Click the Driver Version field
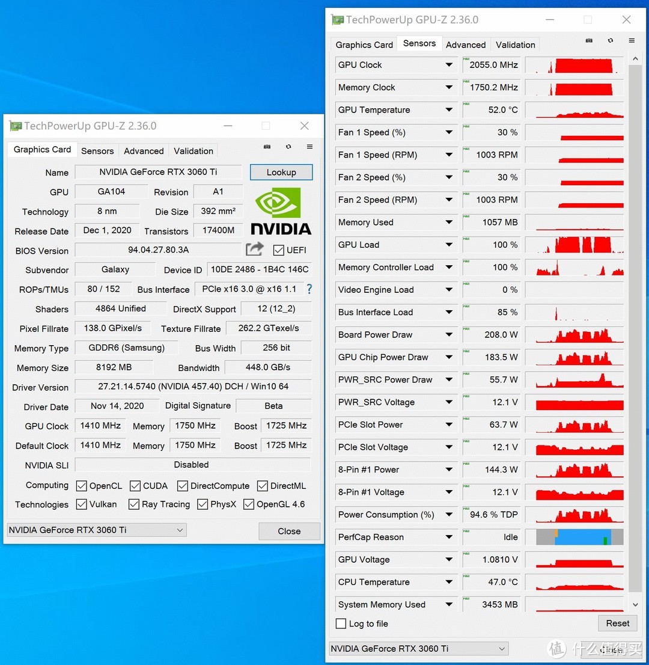The image size is (649, 665). pos(193,387)
